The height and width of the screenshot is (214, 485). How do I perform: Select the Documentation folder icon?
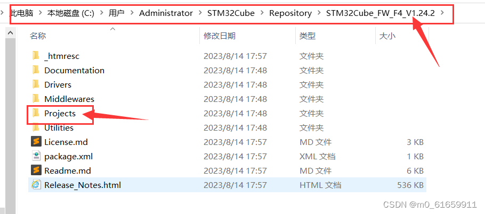point(36,70)
